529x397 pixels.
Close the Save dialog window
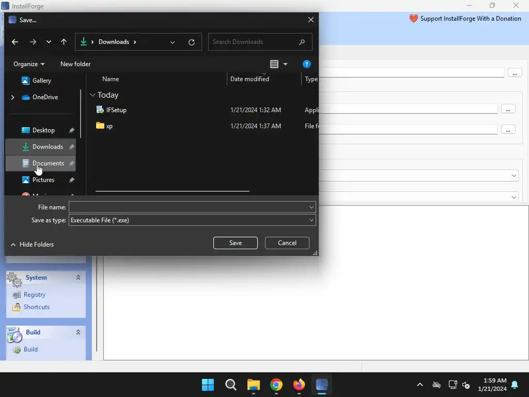click(311, 20)
